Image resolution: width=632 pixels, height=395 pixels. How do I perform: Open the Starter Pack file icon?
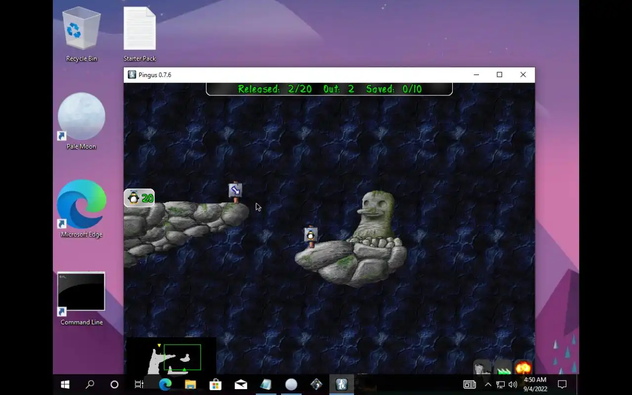(x=140, y=35)
